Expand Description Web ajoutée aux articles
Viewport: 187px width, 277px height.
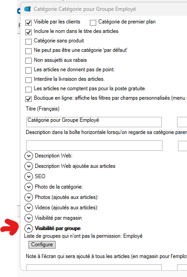click(x=28, y=166)
